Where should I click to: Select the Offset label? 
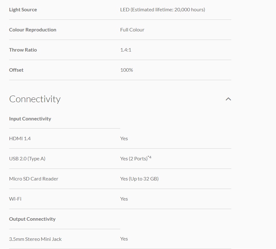[16, 70]
